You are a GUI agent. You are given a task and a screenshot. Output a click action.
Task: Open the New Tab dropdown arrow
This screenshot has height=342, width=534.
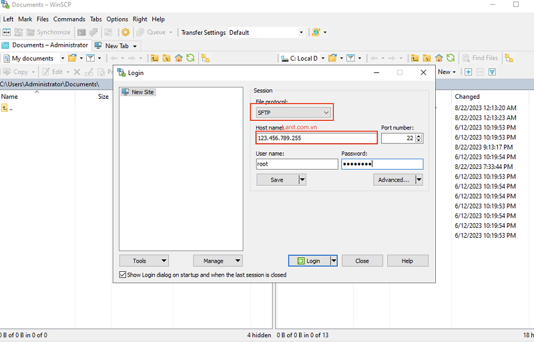pos(135,46)
